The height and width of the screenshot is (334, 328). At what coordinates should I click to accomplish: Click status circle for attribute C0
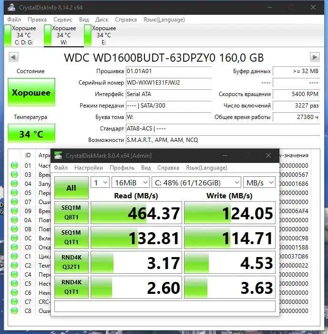(x=14, y=247)
